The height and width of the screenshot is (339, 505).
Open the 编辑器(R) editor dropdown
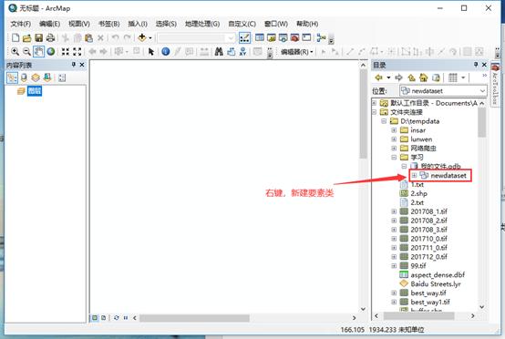(296, 52)
